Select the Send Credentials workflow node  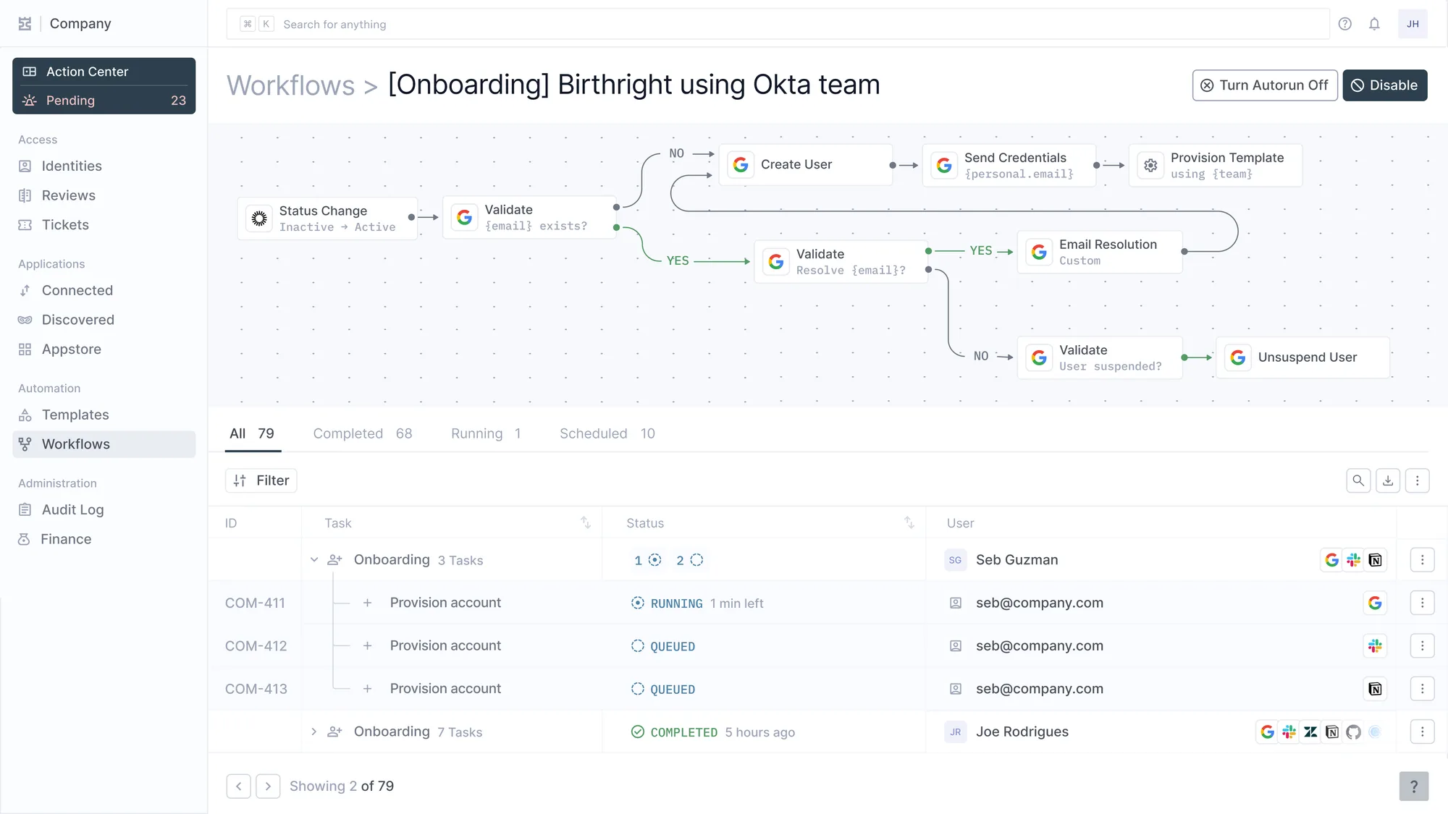tap(1009, 165)
